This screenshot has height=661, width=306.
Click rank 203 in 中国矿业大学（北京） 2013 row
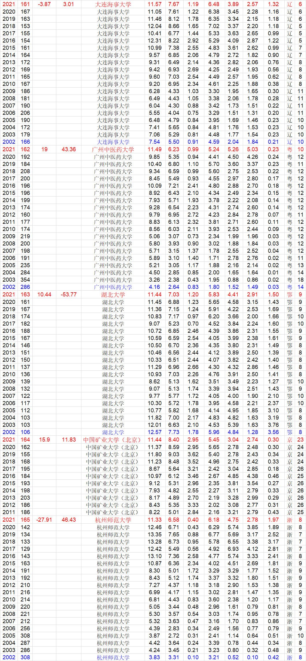coord(25,498)
